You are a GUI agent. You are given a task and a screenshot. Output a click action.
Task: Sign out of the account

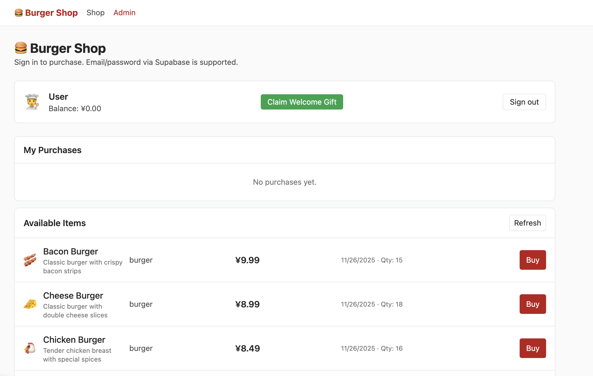coord(524,102)
